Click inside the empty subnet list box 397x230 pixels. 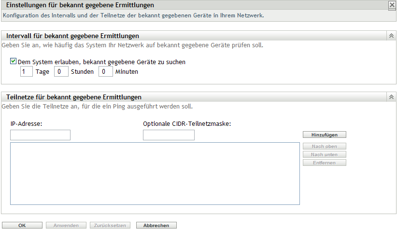pyautogui.click(x=155, y=174)
